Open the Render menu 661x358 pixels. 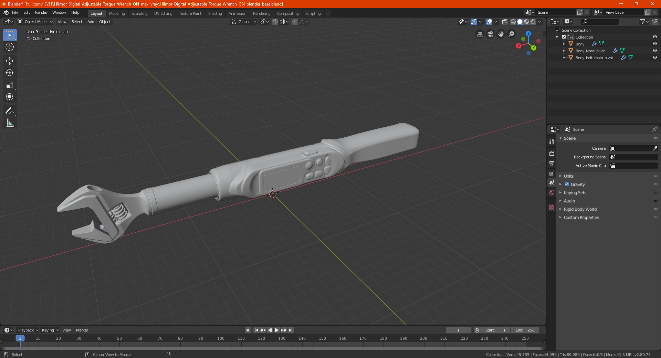41,12
